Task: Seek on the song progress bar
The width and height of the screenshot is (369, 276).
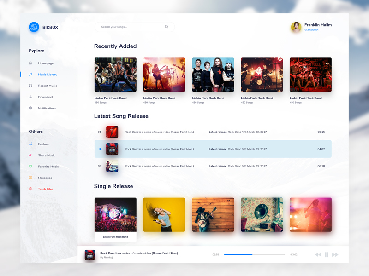Action: point(254,254)
